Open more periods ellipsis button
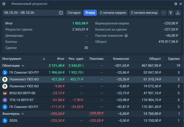 pyautogui.click(x=164, y=13)
